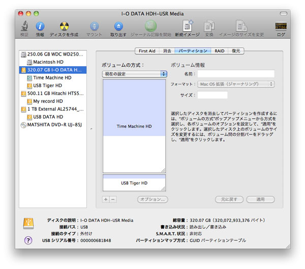Switch to the 復元 (Restore) tab
Screen dimensions: 305x269
[x=236, y=51]
